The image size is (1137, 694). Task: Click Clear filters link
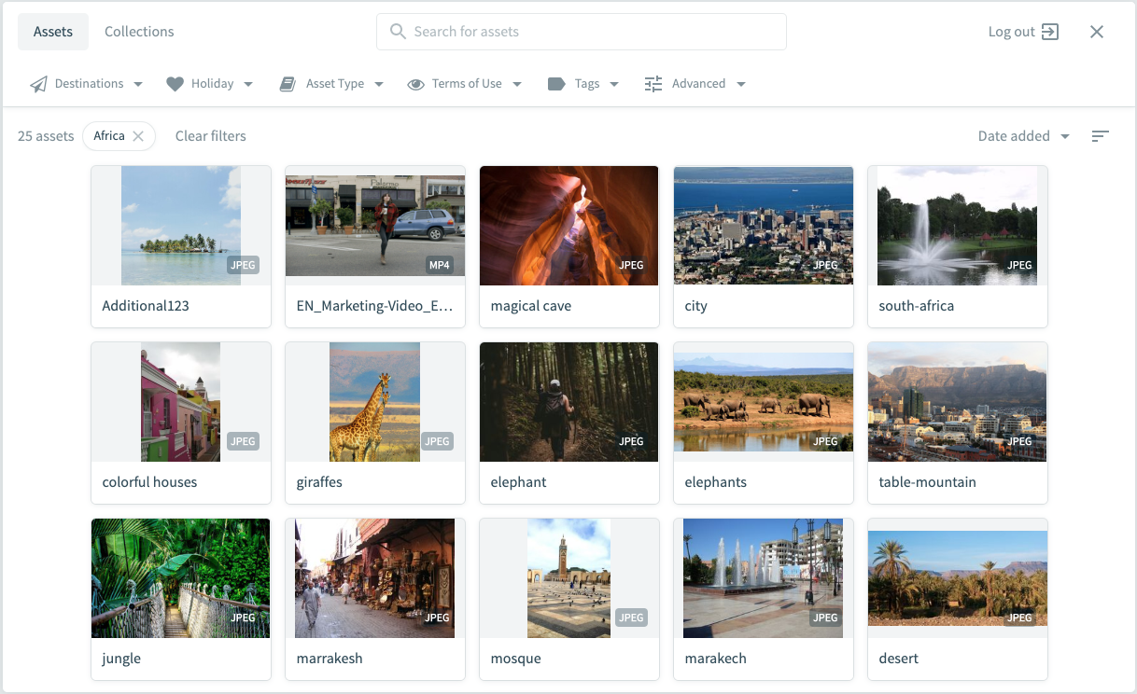[x=211, y=136]
